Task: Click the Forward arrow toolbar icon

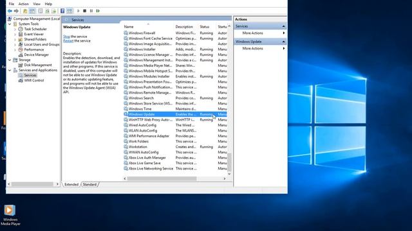Action: tap(16, 11)
